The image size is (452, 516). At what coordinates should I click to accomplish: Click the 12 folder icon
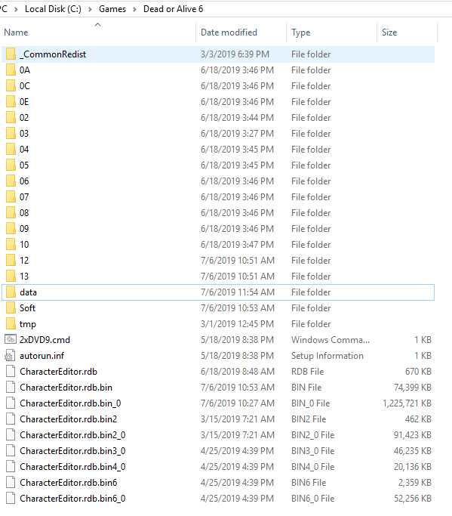pyautogui.click(x=11, y=261)
